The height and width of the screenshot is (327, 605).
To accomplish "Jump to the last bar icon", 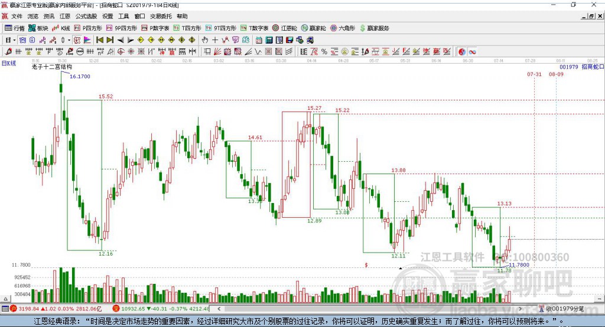I will (110, 40).
